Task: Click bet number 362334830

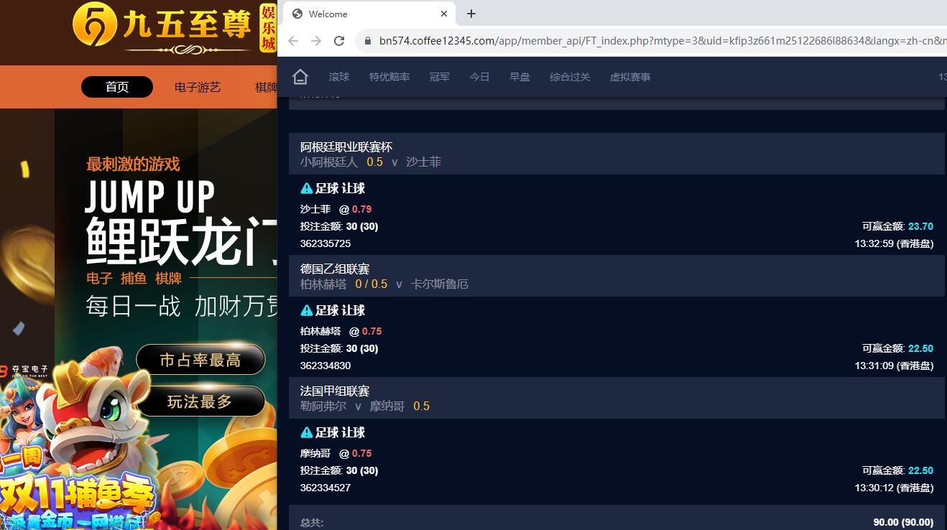Action: pyautogui.click(x=325, y=366)
